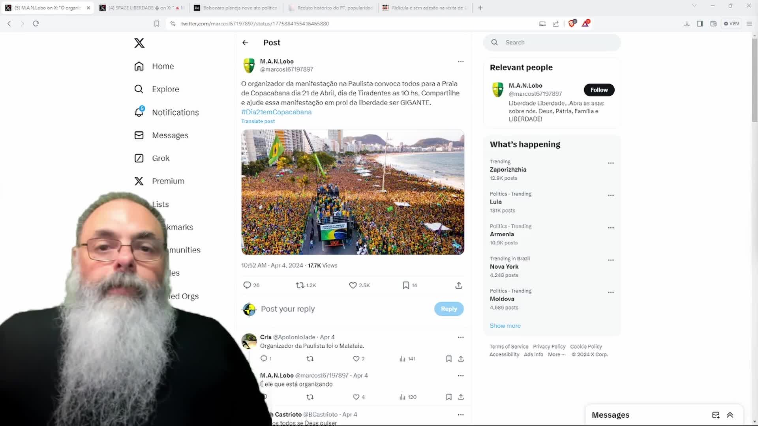
Task: Open the Explore search icon
Action: pyautogui.click(x=165, y=89)
